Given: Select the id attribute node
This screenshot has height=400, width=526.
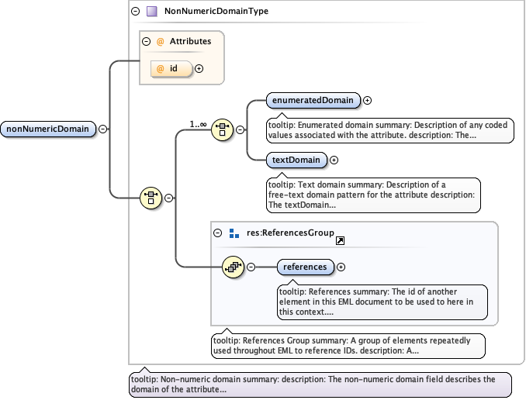Looking at the screenshot, I should [x=171, y=68].
